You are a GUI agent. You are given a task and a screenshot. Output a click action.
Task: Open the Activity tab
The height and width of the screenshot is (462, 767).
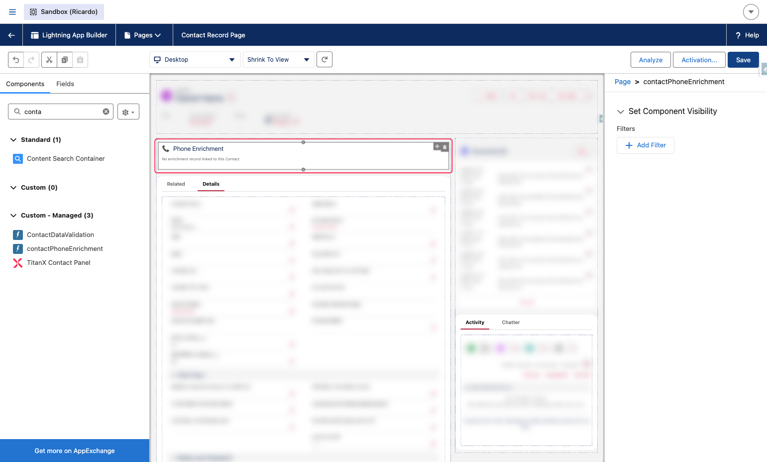(475, 323)
